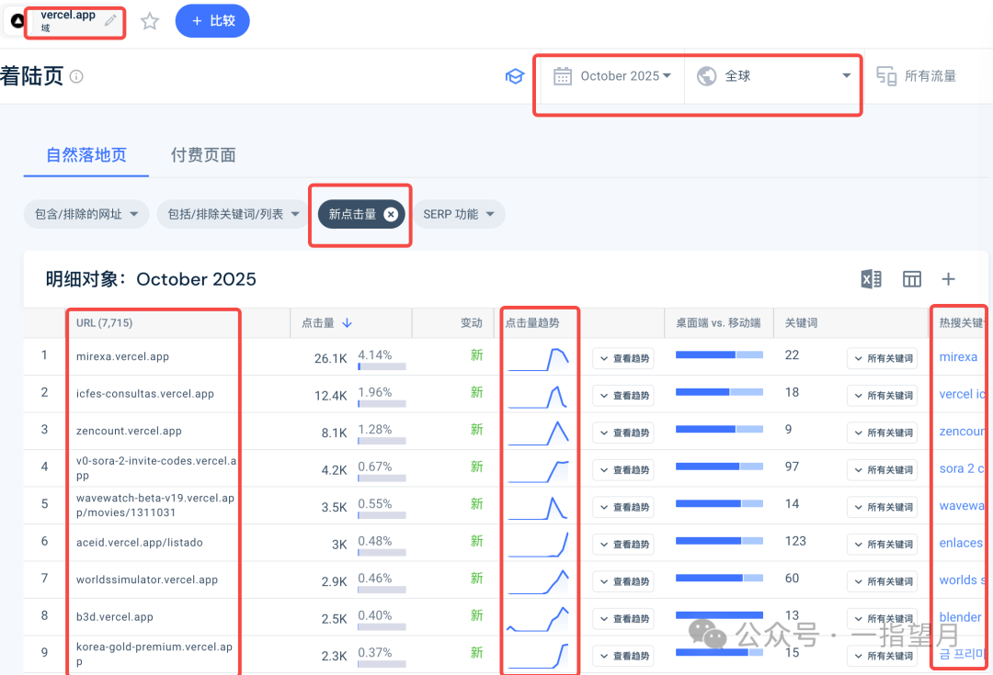Open the SERP 功能 filter dropdown
The width and height of the screenshot is (993, 675).
[459, 214]
